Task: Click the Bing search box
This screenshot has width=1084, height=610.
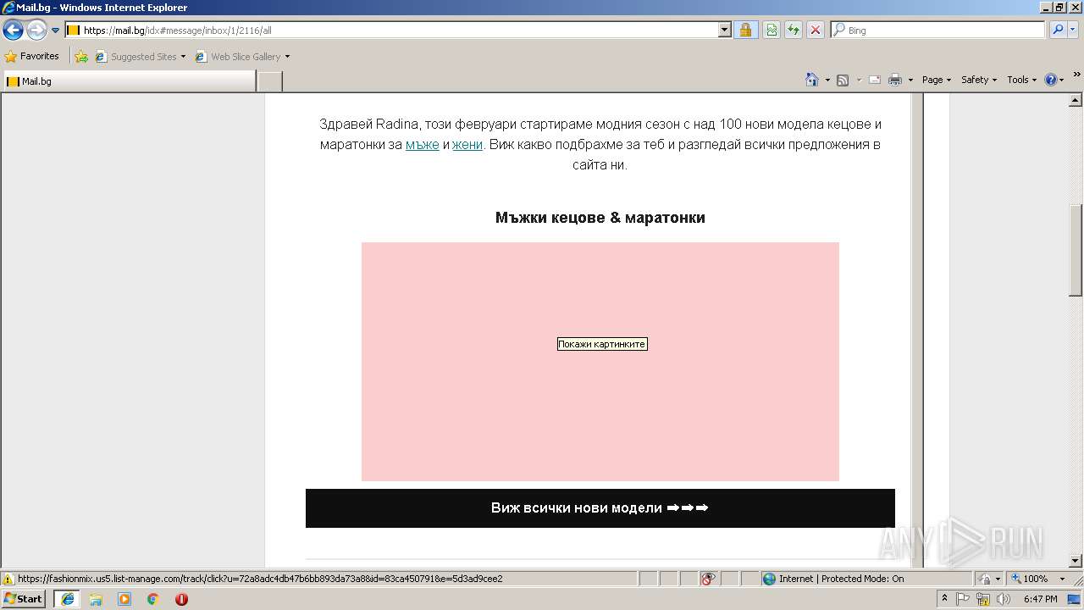Action: coord(938,30)
